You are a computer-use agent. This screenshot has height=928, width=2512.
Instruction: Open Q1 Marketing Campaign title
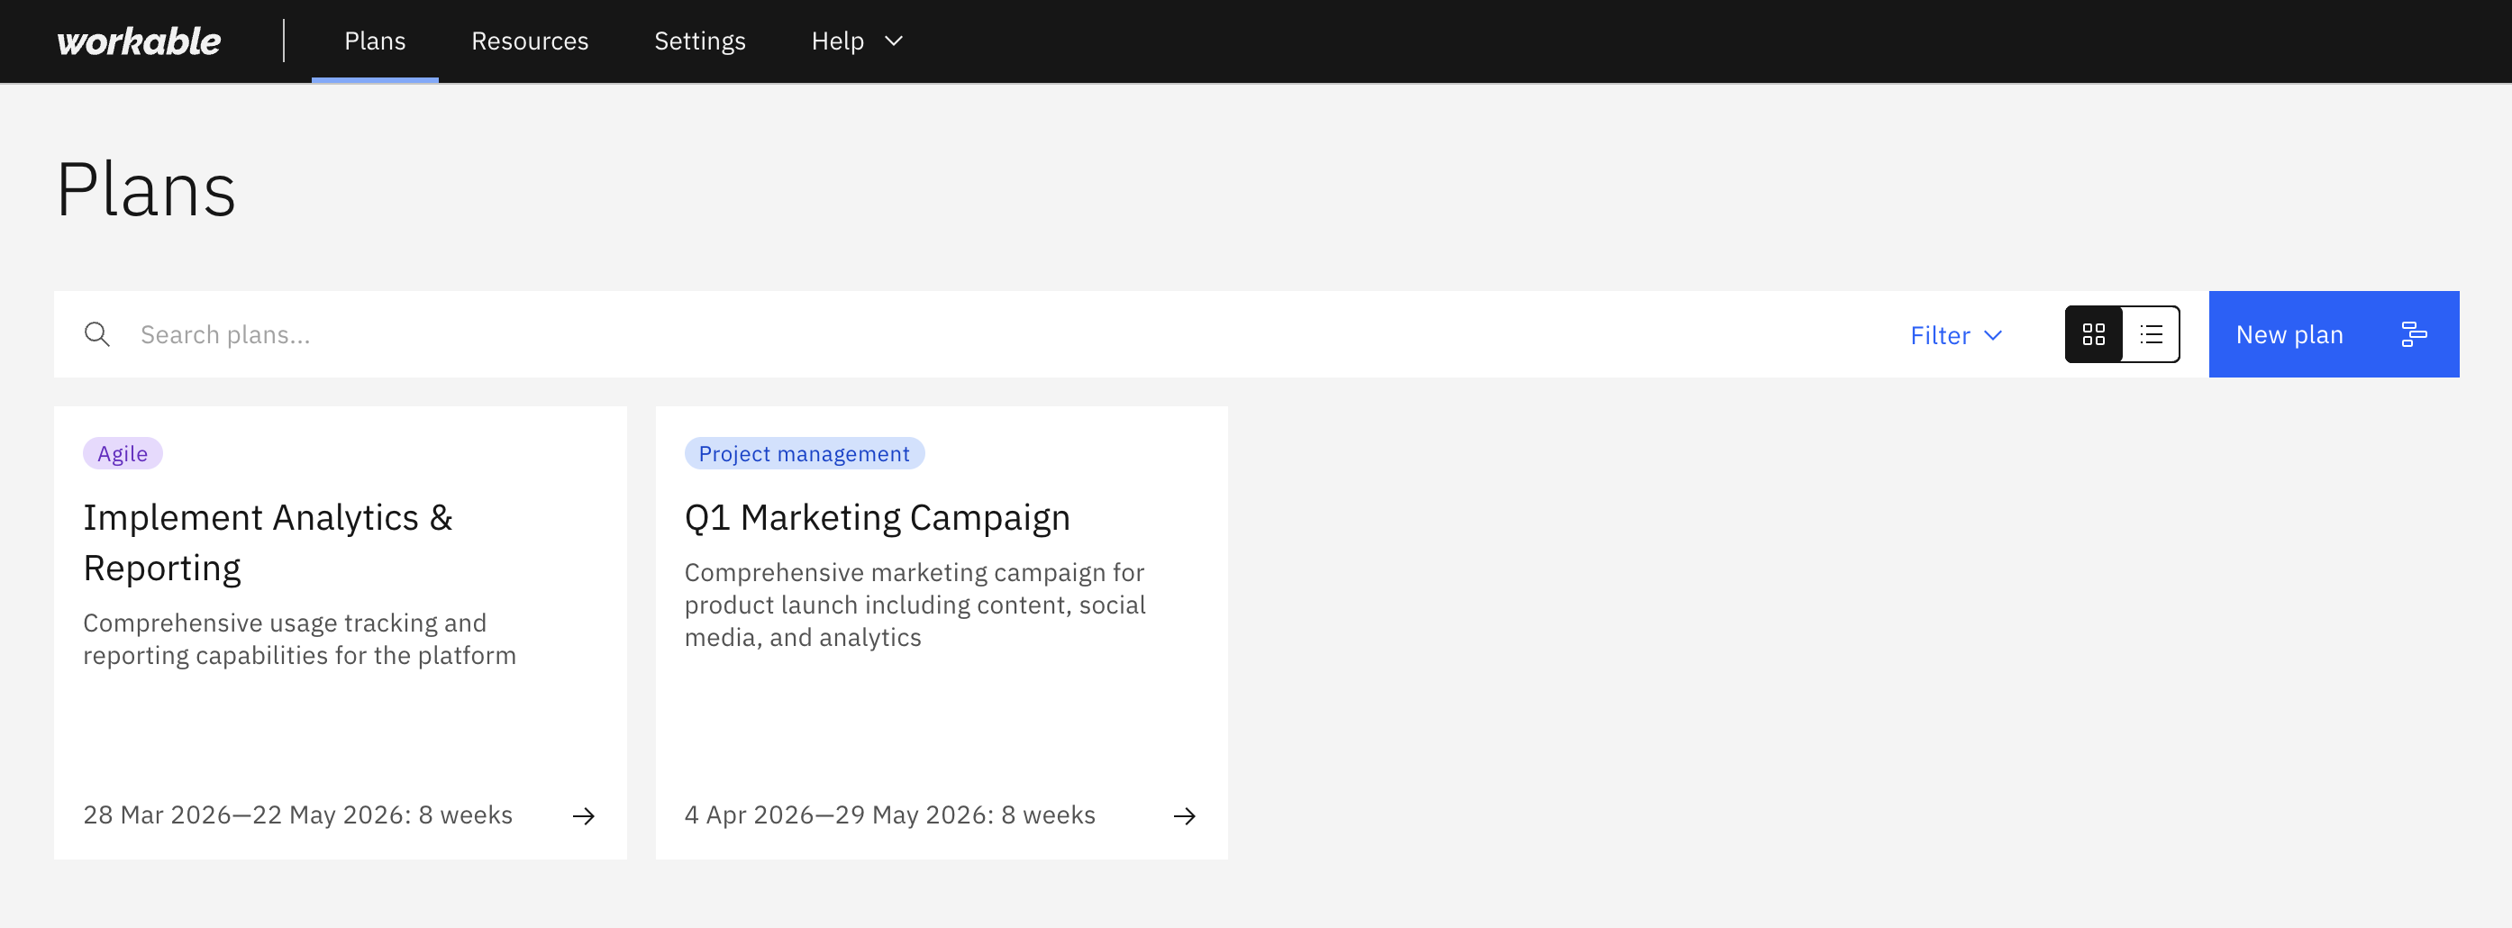[877, 518]
